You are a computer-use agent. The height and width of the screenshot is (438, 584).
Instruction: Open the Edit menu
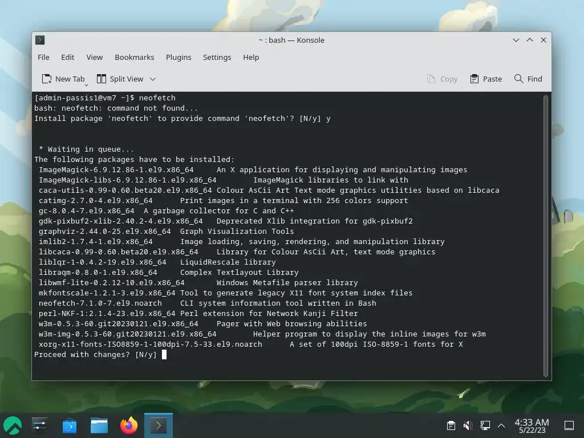pos(67,58)
